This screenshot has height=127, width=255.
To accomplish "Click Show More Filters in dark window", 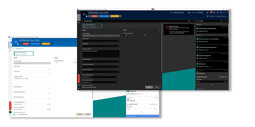I will pos(223,77).
